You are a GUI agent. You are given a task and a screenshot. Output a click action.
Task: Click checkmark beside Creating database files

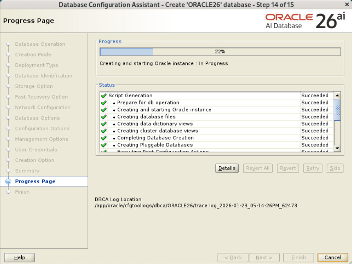pyautogui.click(x=103, y=117)
